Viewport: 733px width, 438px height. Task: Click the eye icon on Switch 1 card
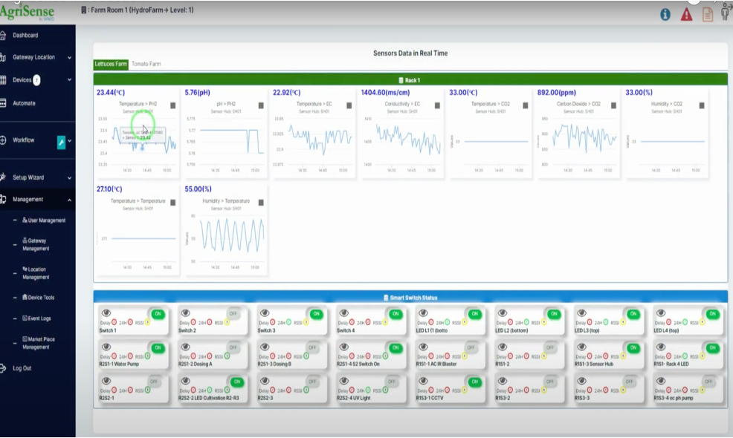pos(106,313)
